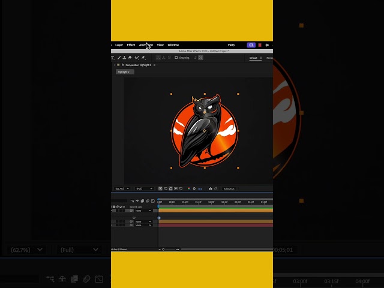The height and width of the screenshot is (288, 384).
Task: Click the Show Snapshot icon
Action: click(x=216, y=188)
